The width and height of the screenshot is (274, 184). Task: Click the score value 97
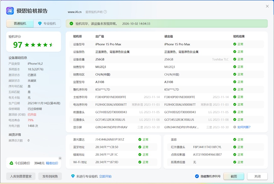(18, 45)
